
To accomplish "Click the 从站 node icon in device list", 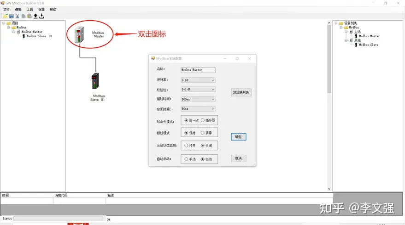I will tap(351, 41).
